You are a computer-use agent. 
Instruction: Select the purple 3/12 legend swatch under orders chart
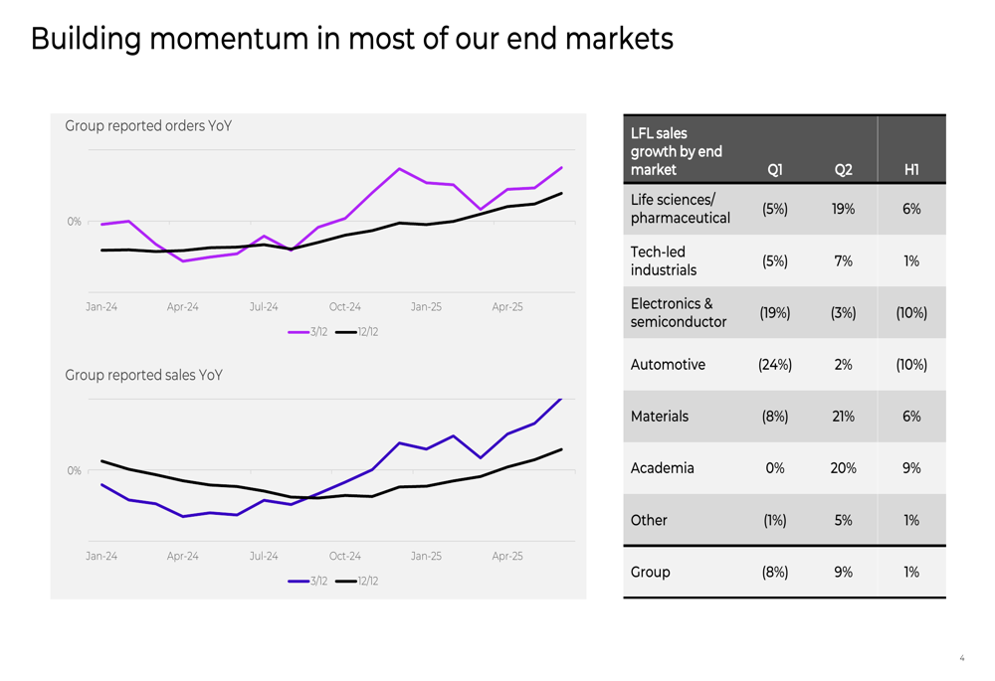pos(298,332)
